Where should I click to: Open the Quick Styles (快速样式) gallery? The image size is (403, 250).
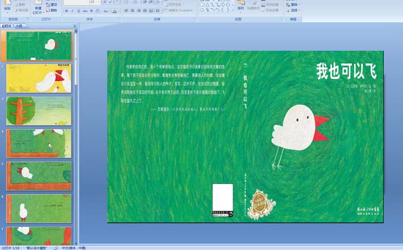[253, 6]
